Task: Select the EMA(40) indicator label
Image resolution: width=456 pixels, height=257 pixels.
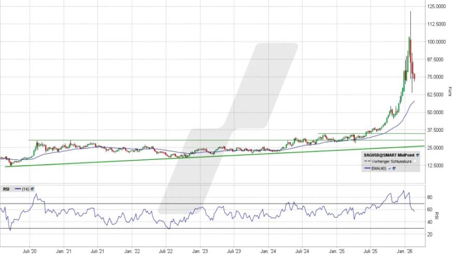Action: [378, 168]
